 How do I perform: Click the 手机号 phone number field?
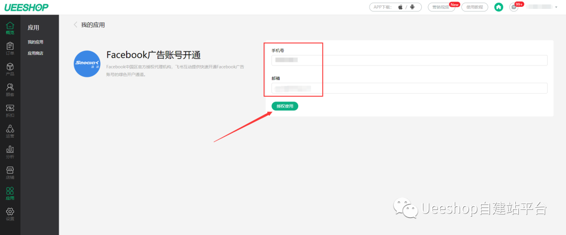(409, 60)
